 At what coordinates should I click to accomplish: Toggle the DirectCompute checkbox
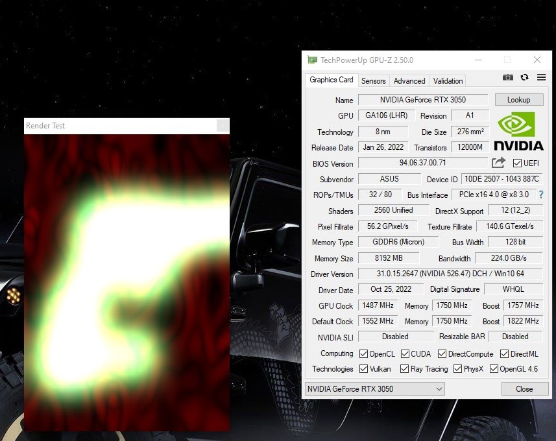(x=442, y=354)
